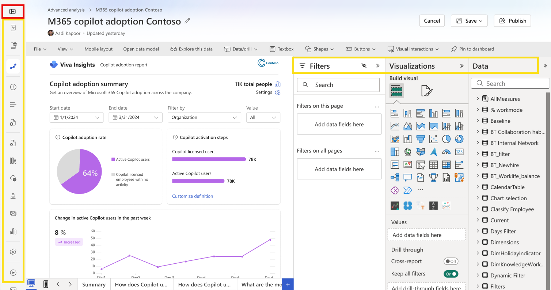This screenshot has width=551, height=290.
Task: Click the Publish button
Action: click(x=512, y=21)
